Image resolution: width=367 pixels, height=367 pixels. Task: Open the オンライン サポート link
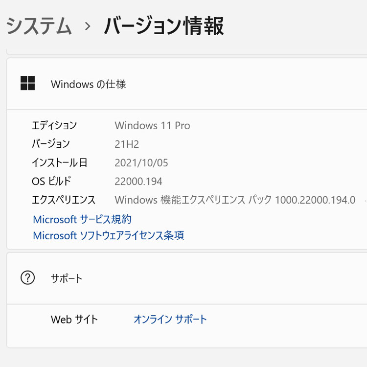[x=170, y=319]
